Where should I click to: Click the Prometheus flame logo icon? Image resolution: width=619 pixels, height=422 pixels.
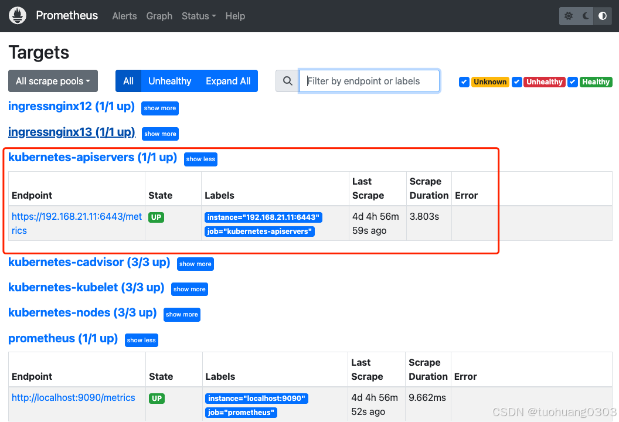click(18, 16)
